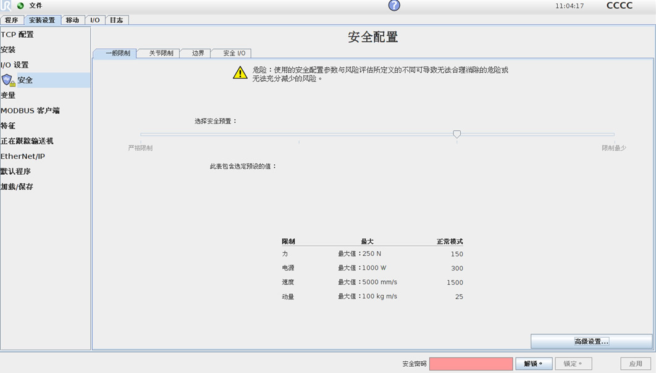Select TCP 配置 in the sidebar
This screenshot has width=656, height=373.
pyautogui.click(x=17, y=35)
